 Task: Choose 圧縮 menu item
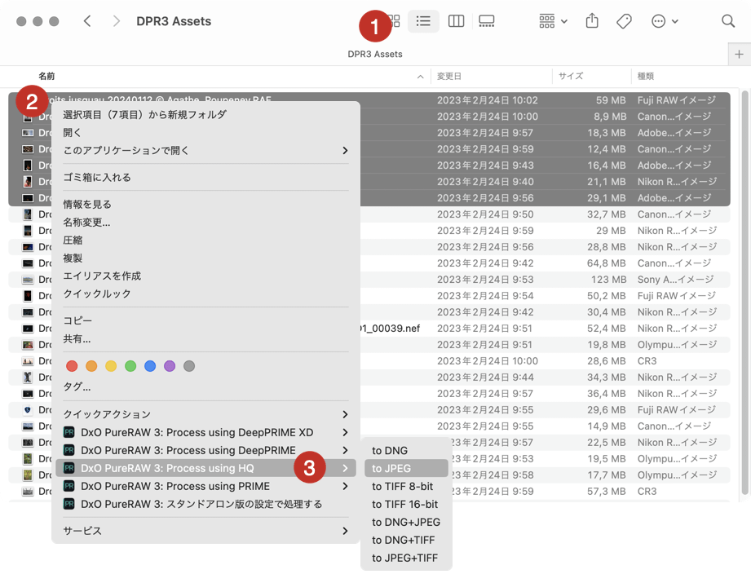click(73, 241)
